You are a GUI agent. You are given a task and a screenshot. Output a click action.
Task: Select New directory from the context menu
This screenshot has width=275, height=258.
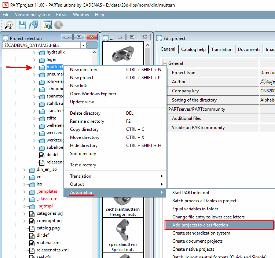(x=84, y=70)
